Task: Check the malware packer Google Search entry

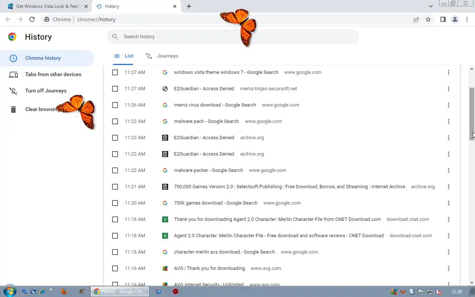Action: coord(115,170)
